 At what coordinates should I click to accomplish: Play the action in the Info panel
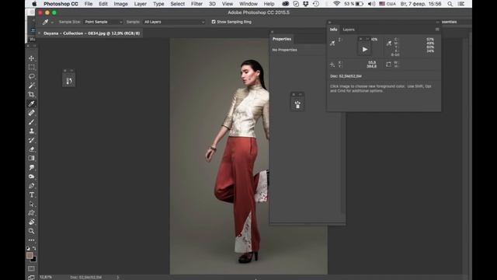[x=365, y=49]
